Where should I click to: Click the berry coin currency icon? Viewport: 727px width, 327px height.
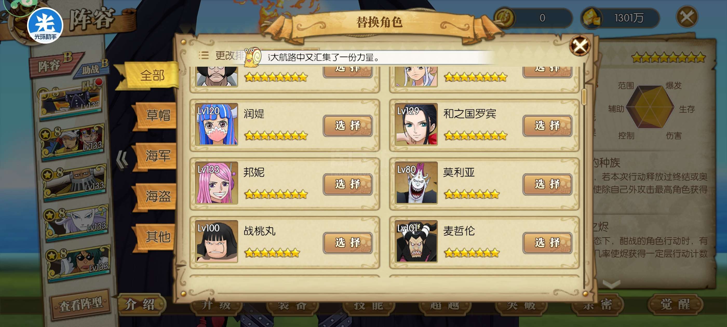click(504, 18)
